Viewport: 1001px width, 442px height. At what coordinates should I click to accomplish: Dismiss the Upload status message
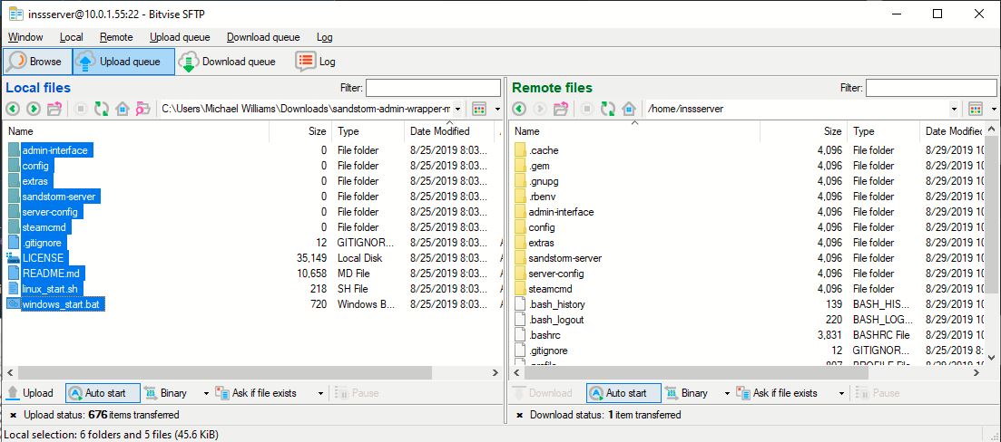click(x=14, y=415)
